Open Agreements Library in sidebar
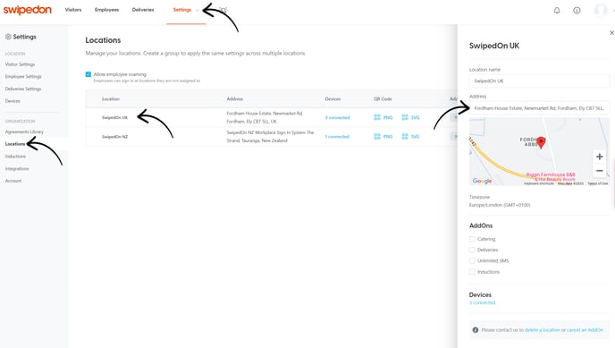Screen dimensions: 615x348 [x=24, y=132]
